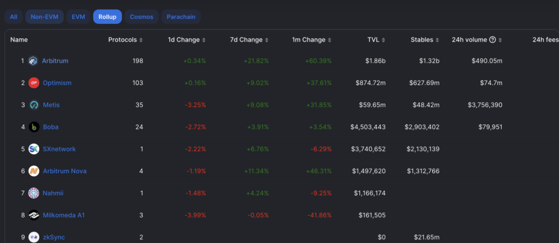Click the Milkomeda A1 logo icon
Image resolution: width=559 pixels, height=243 pixels.
pyautogui.click(x=34, y=215)
